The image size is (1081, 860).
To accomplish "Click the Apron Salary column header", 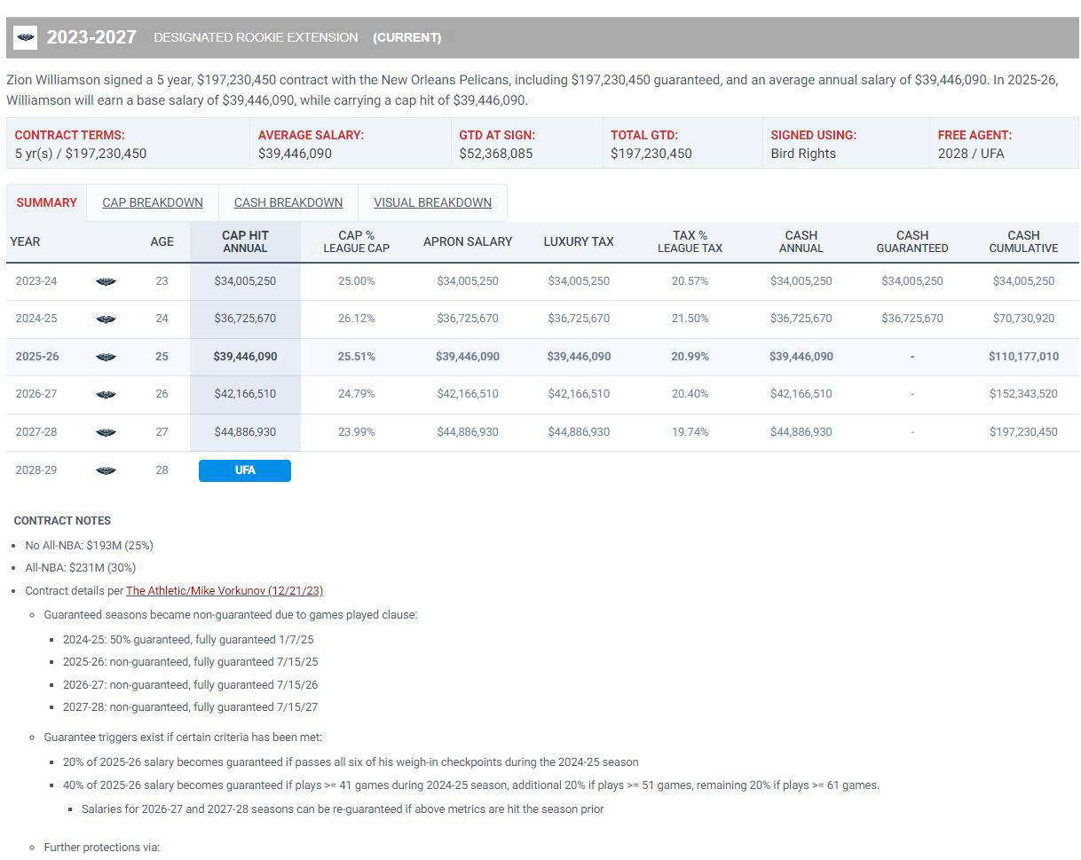I will coord(468,241).
